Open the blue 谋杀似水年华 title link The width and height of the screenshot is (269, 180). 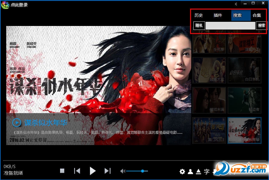[x=45, y=123]
